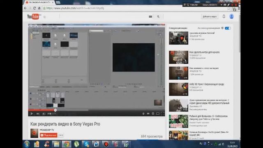Click the autoplay info icon
This screenshot has width=263, height=148.
(222, 28)
